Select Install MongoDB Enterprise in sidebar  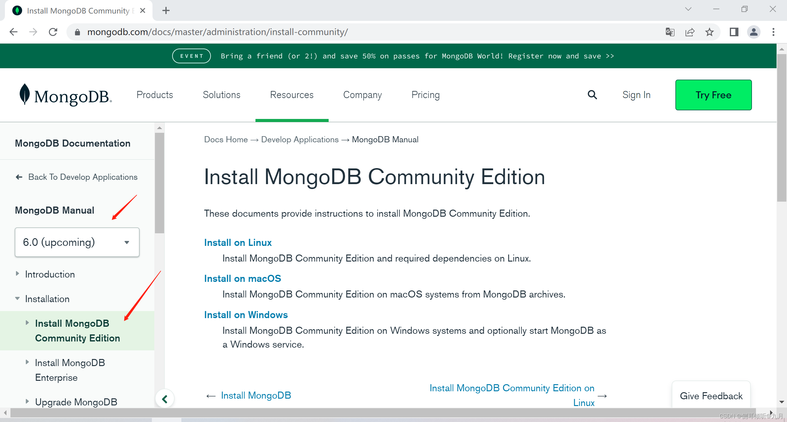pyautogui.click(x=70, y=370)
